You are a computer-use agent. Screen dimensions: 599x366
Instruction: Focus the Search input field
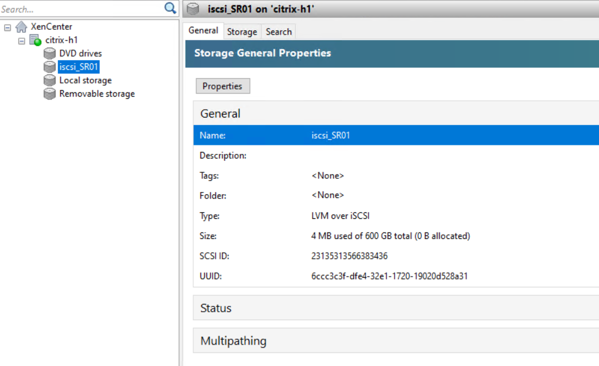pos(82,9)
